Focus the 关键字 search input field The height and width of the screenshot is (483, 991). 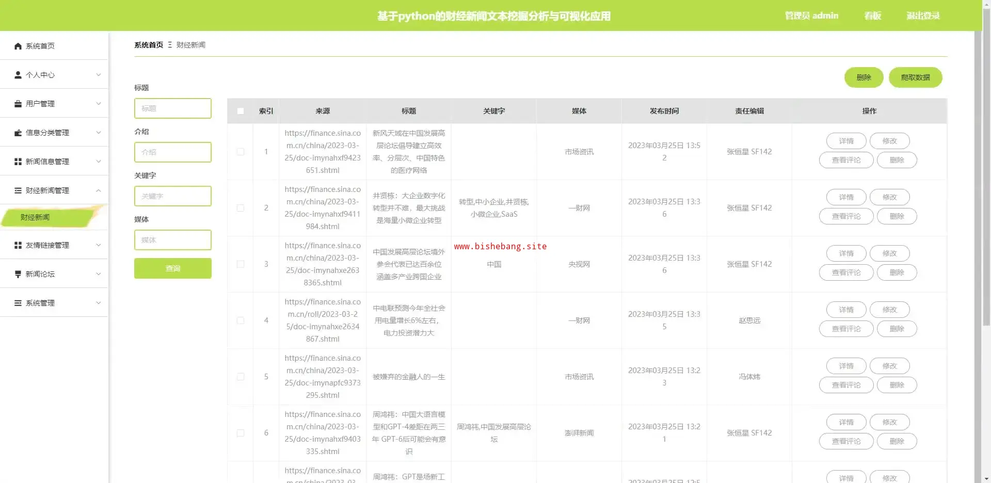coord(173,196)
